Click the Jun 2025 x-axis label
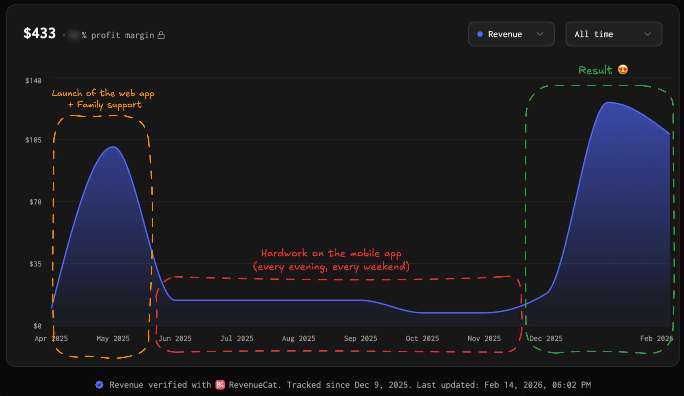684x396 pixels. coord(175,338)
